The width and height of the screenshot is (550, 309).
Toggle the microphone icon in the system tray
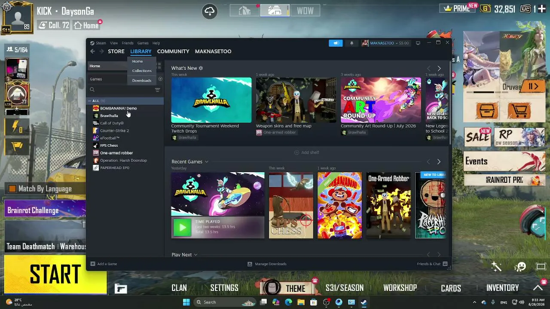493,302
